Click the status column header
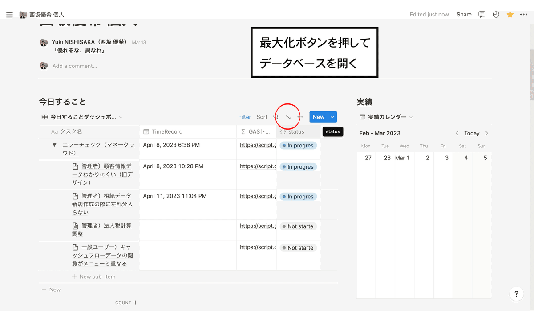 tap(298, 132)
